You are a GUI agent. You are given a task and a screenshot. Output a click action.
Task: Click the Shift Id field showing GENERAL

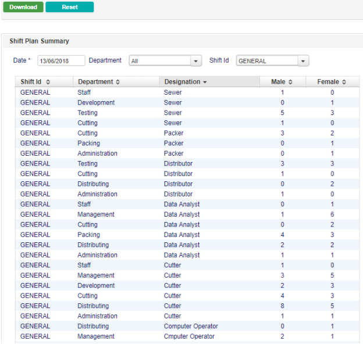pyautogui.click(x=266, y=61)
